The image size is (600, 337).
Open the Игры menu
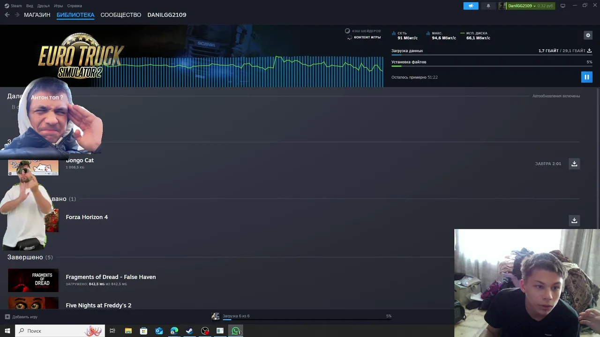point(58,6)
